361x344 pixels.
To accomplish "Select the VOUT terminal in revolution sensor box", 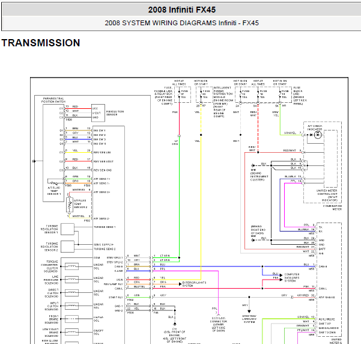I will [97, 113].
